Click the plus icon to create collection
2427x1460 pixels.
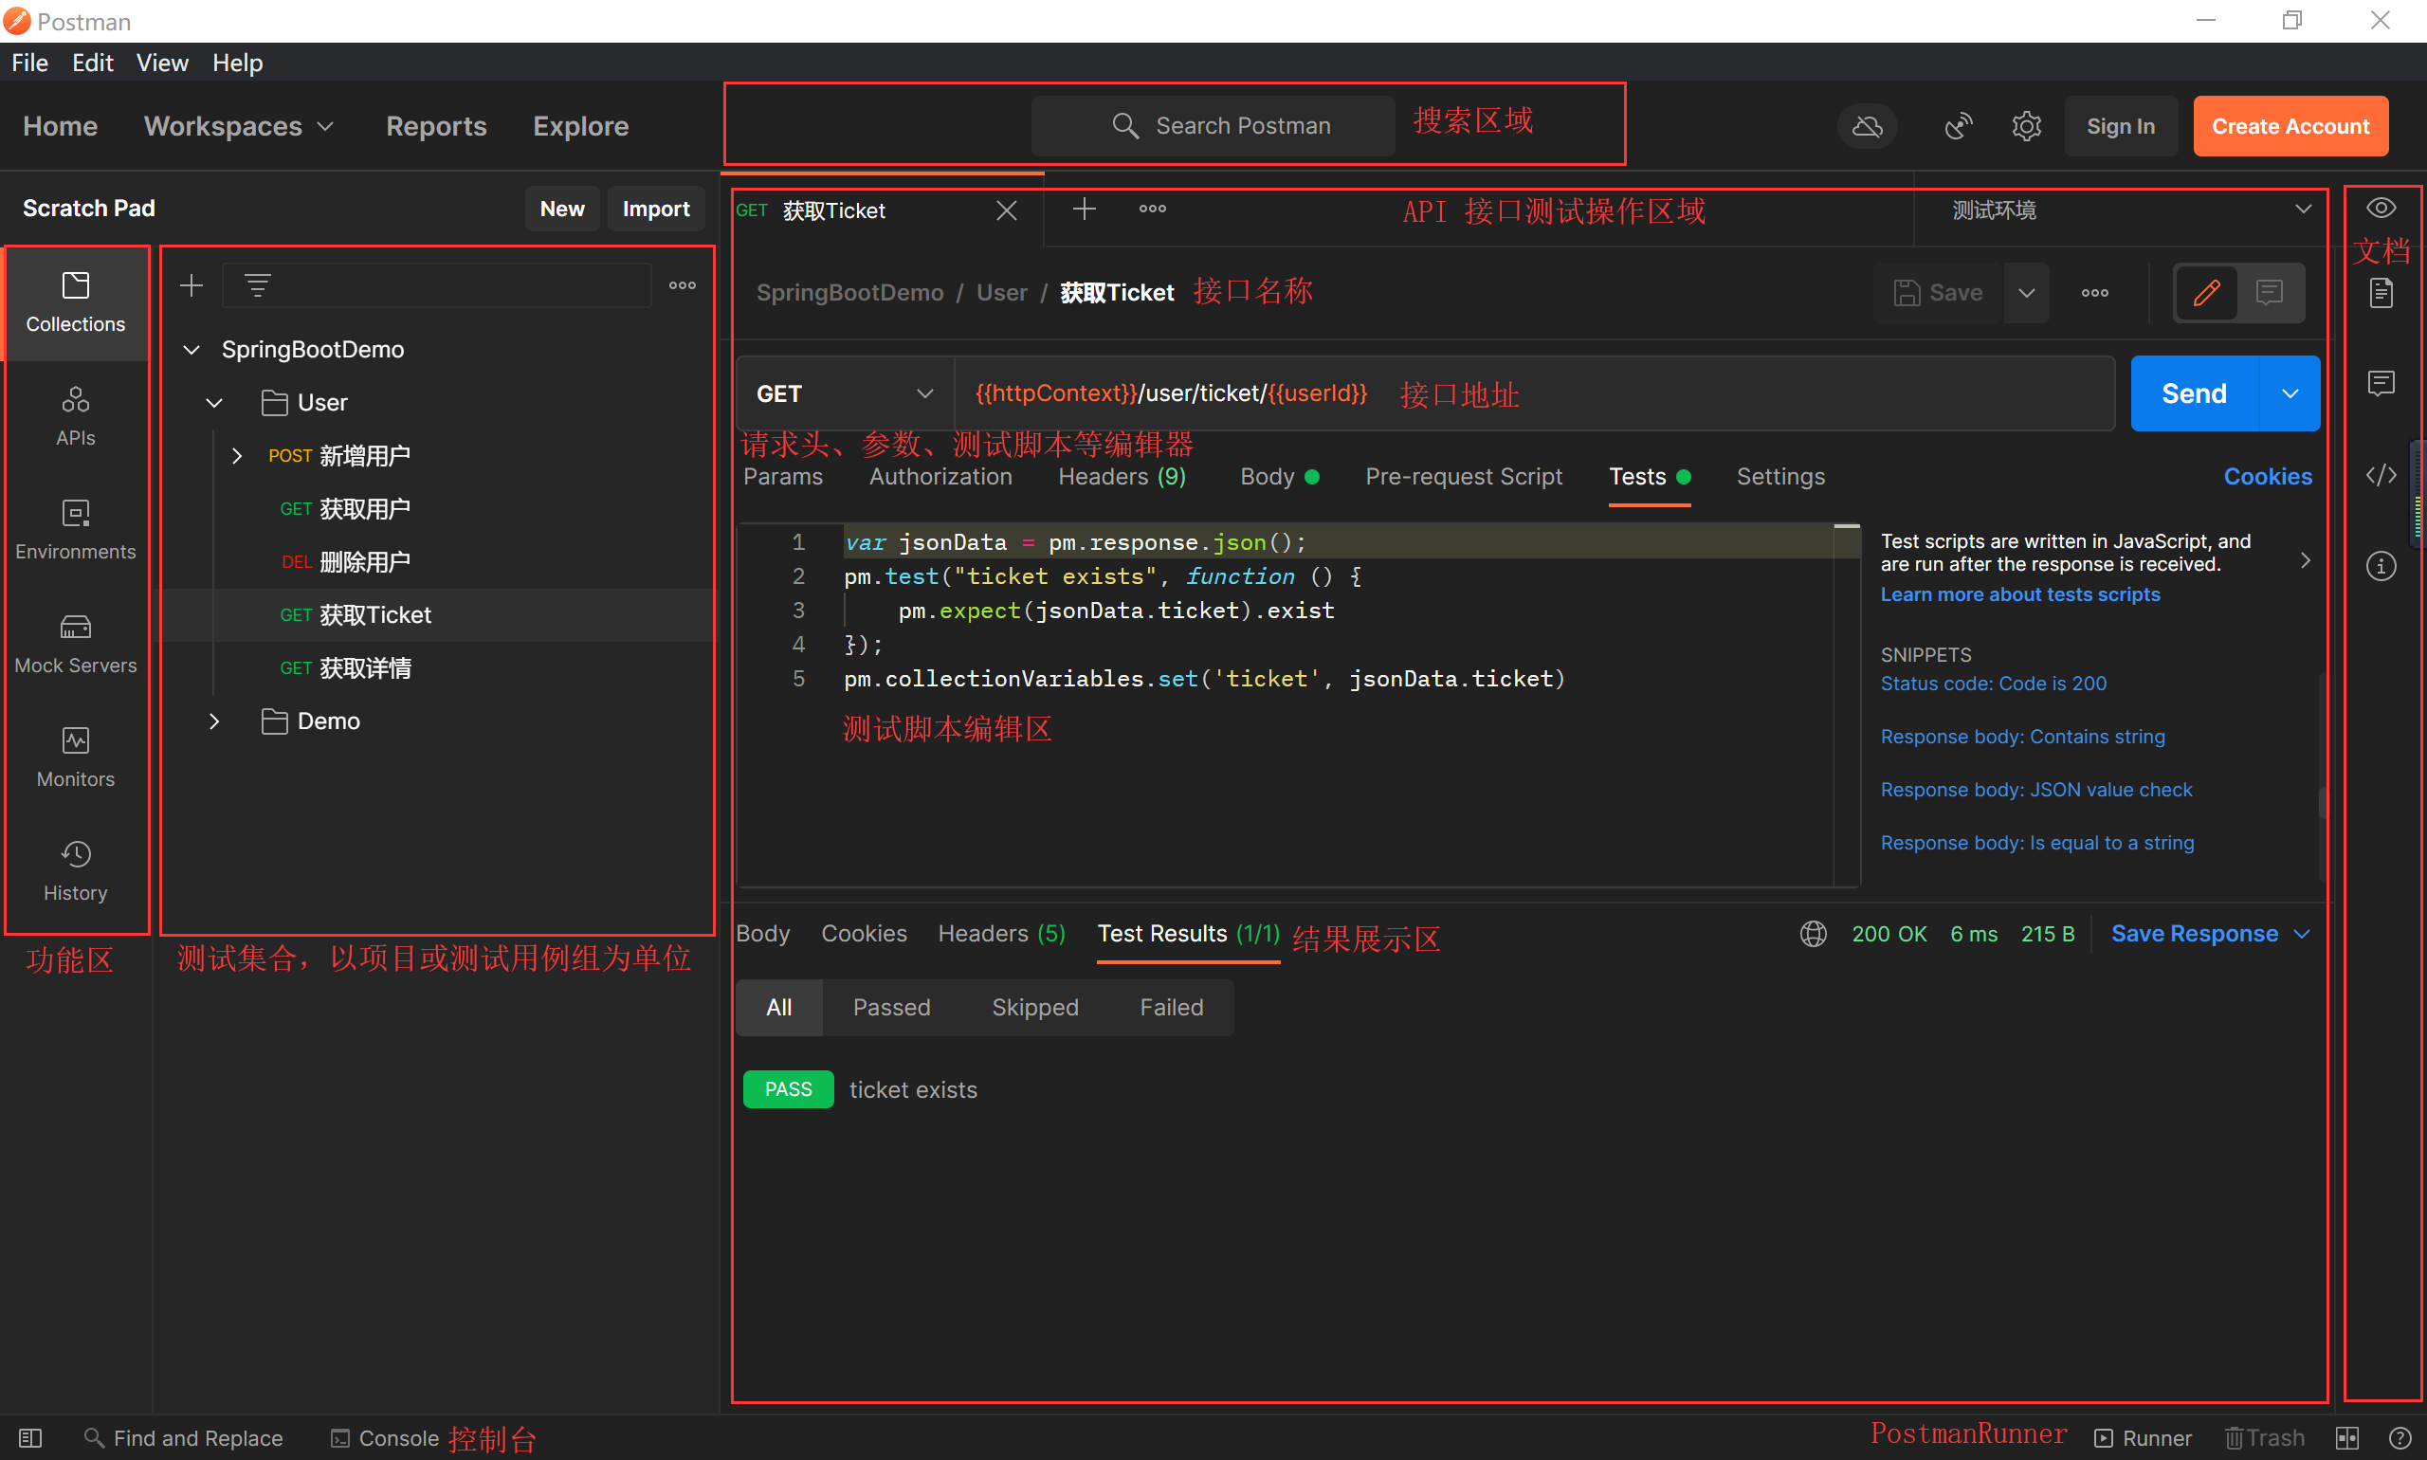(191, 286)
